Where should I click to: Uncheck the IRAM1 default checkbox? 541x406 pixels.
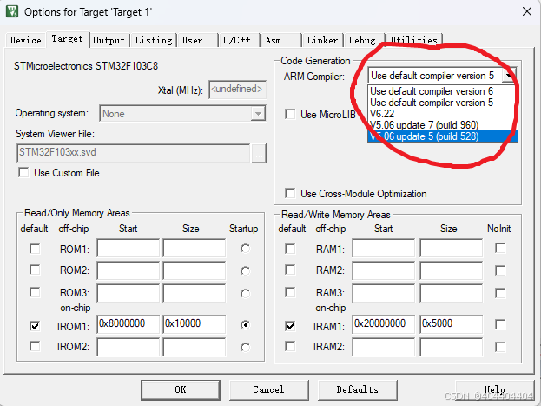click(x=290, y=326)
